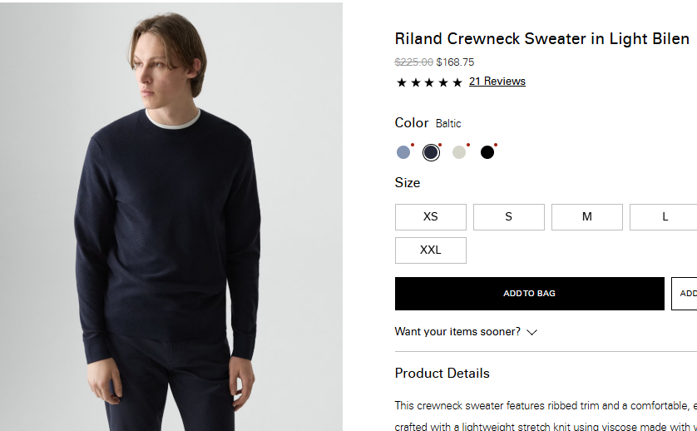Open the 21 Reviews link
Image resolution: width=697 pixels, height=431 pixels.
pos(497,82)
